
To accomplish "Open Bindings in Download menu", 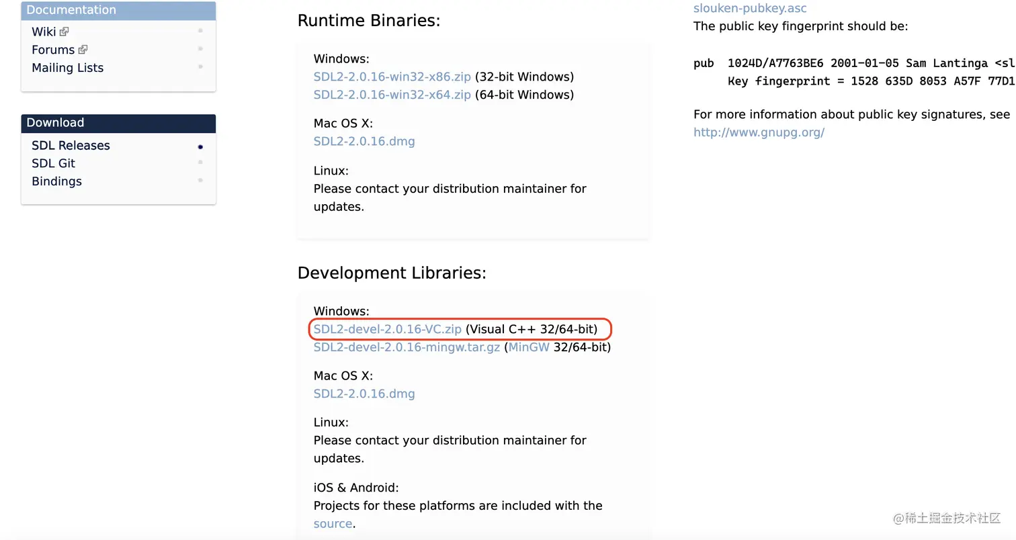I will click(56, 181).
